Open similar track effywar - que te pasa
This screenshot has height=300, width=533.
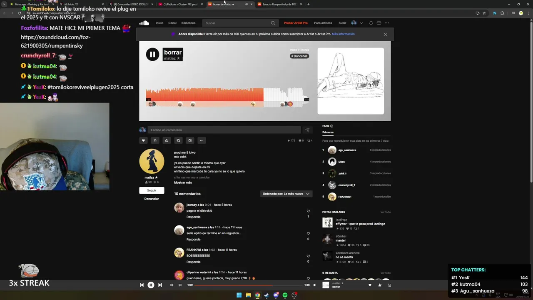tap(360, 224)
